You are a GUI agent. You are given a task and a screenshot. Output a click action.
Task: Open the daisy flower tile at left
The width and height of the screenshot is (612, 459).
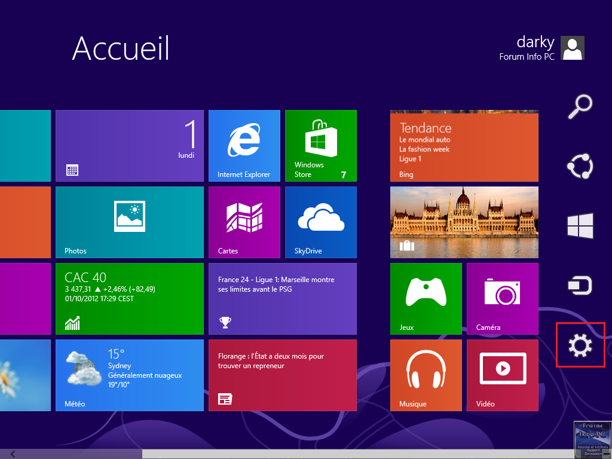(x=25, y=375)
